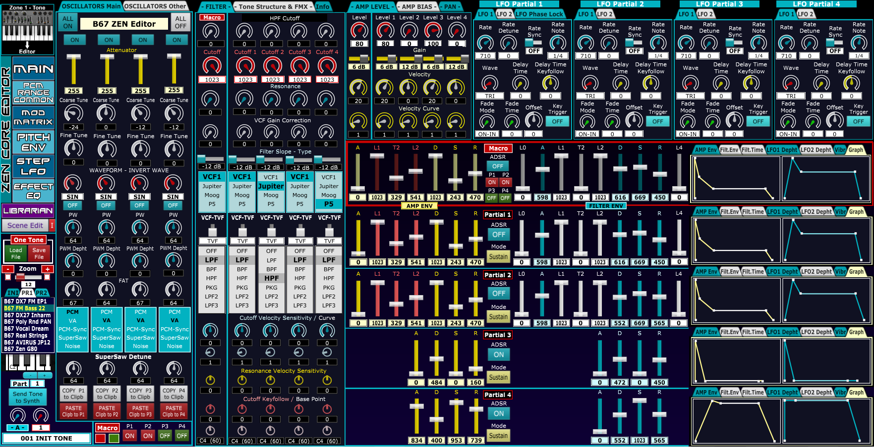Toggle LFO Partial 1 Rate Sync OFF
Screen dimensions: 874x447
534,51
